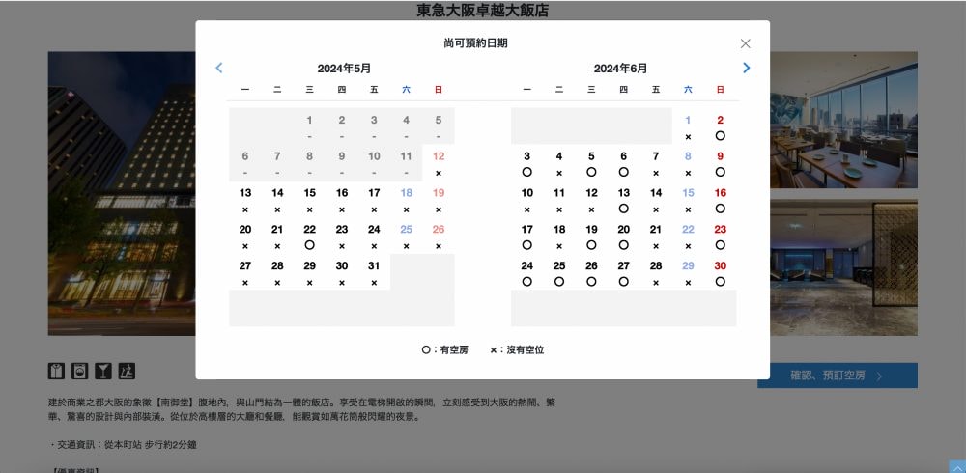Image resolution: width=966 pixels, height=473 pixels.
Task: Choose June 19 available date
Action: (x=591, y=236)
